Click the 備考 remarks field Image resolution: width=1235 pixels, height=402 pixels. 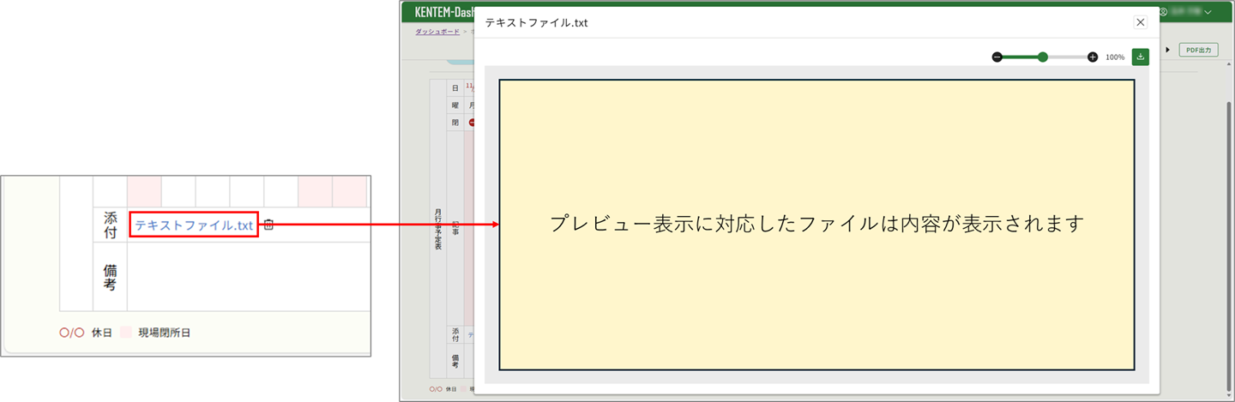pos(249,276)
